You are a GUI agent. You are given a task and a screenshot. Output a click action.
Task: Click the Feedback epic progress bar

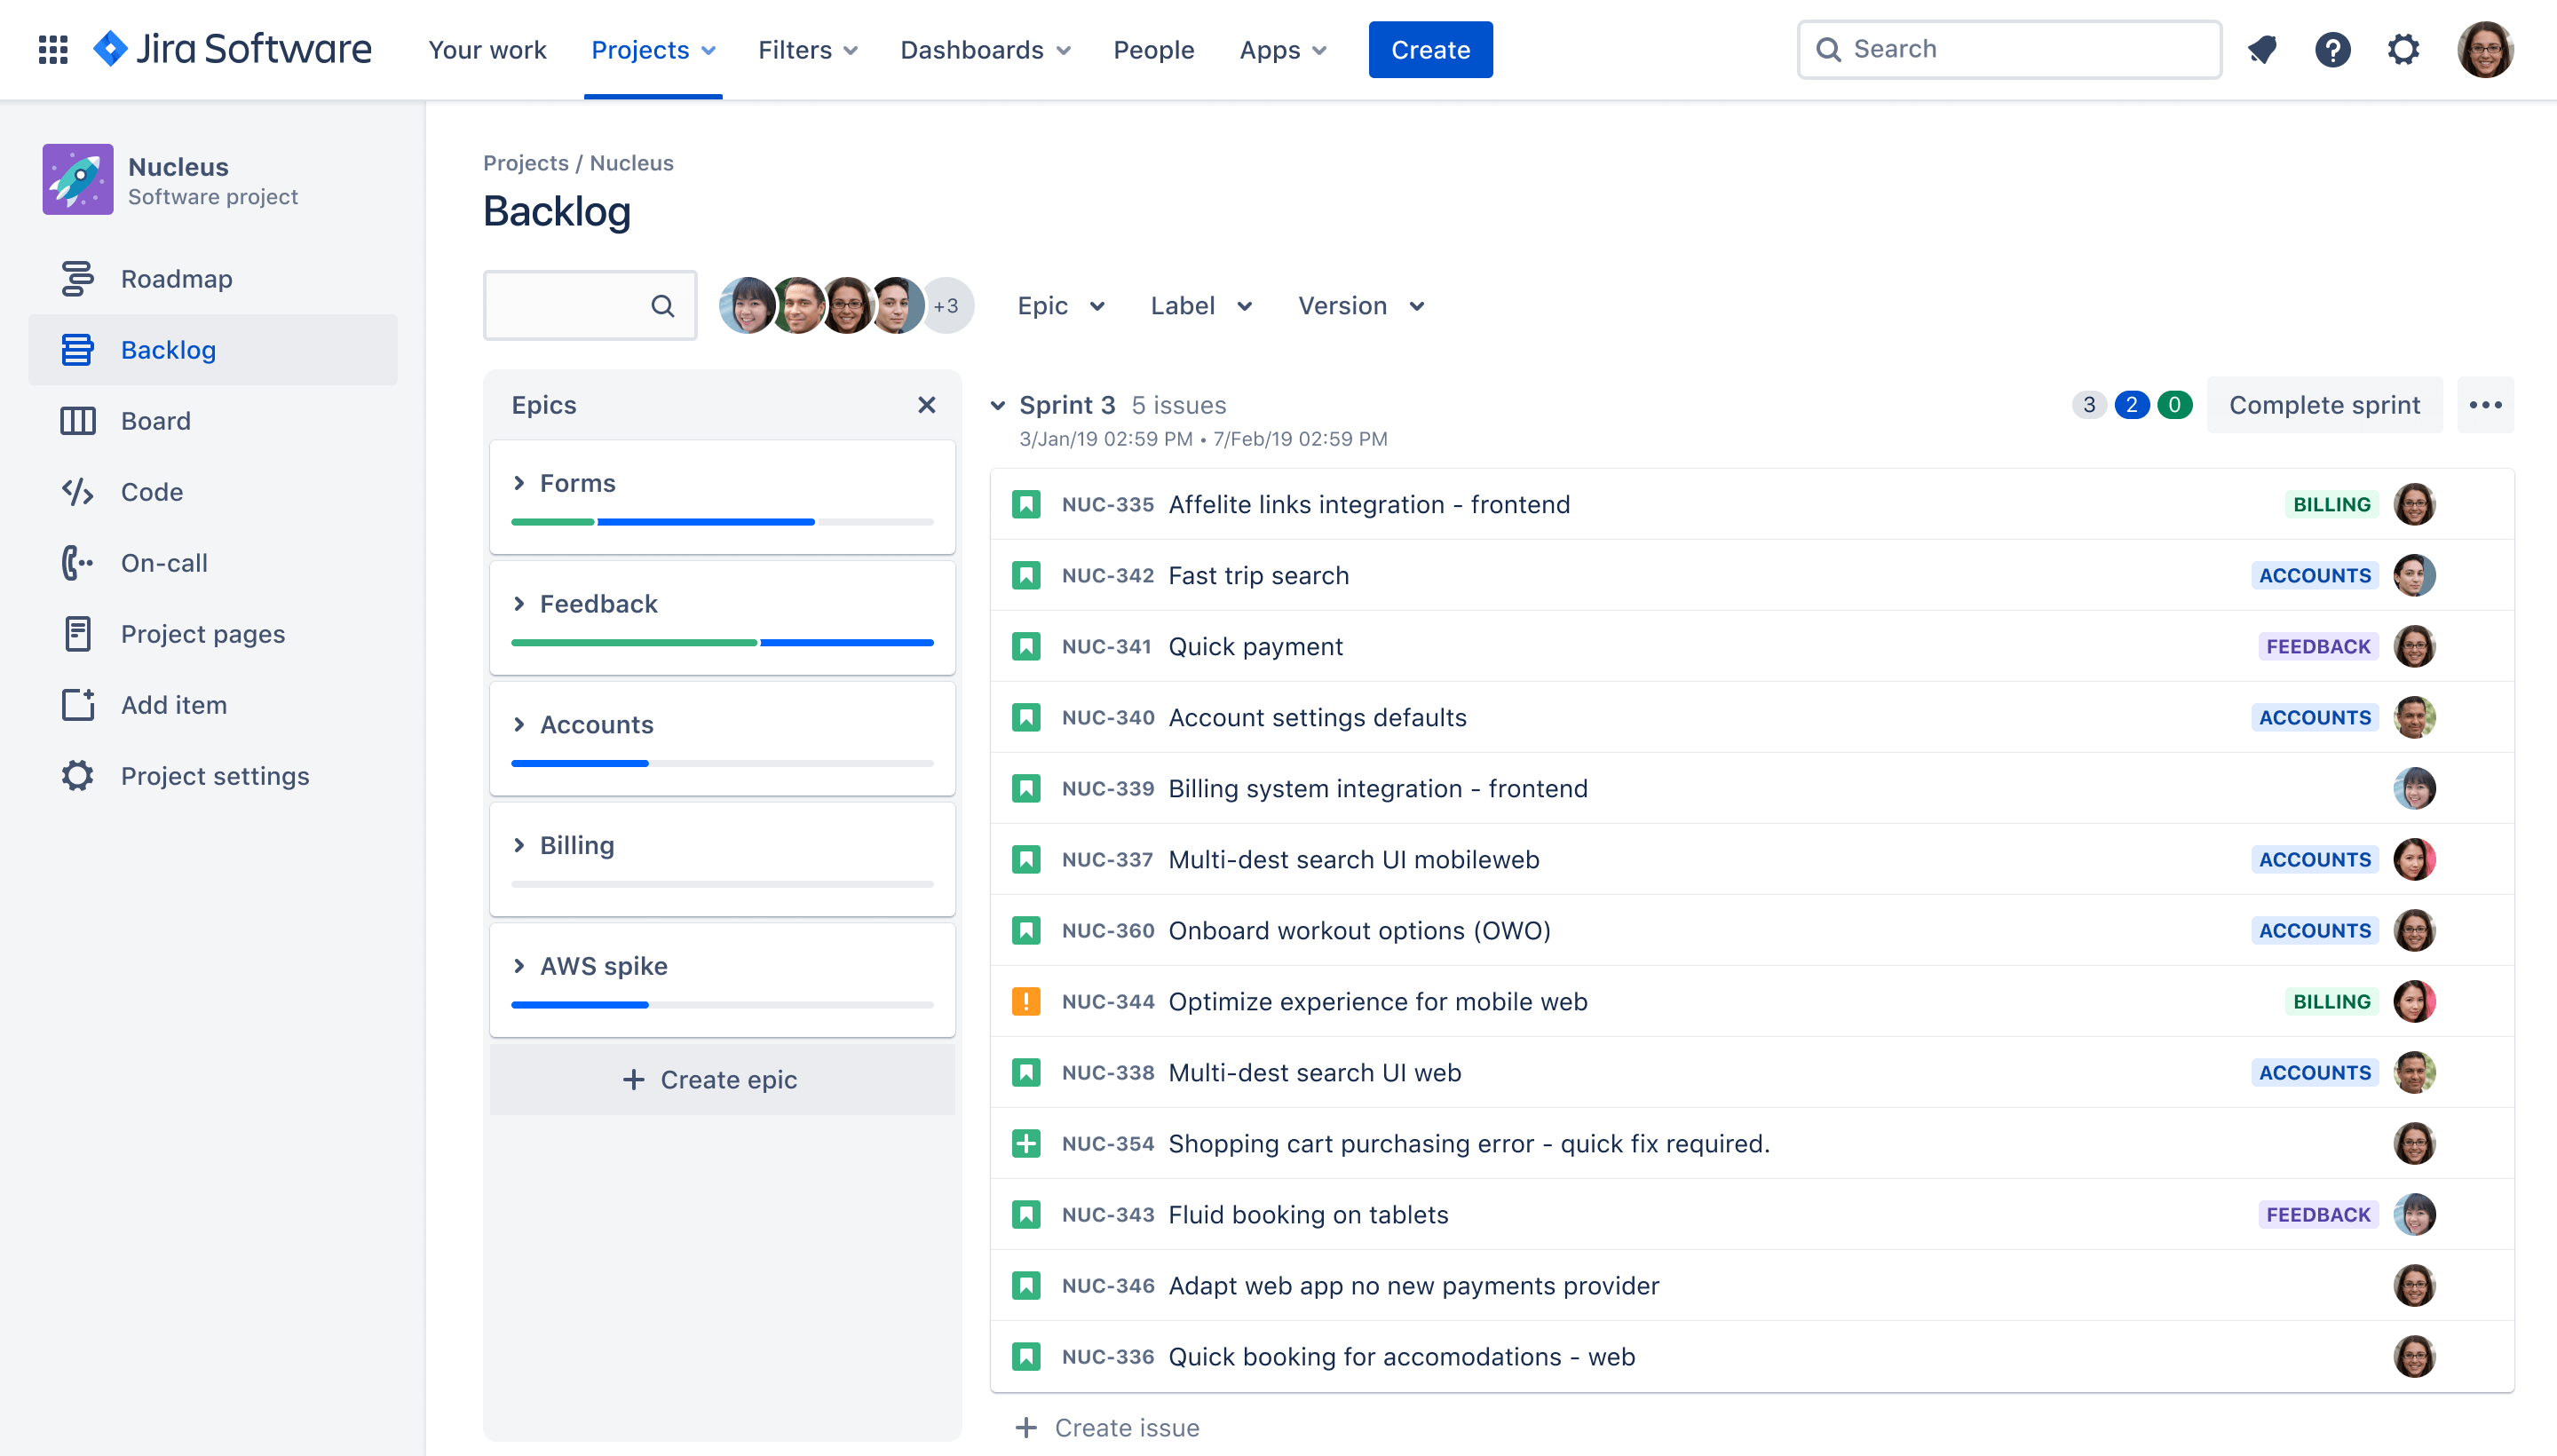pos(722,641)
